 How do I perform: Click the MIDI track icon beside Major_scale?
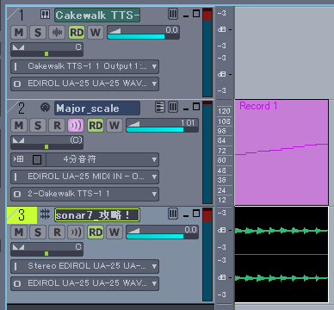click(x=45, y=108)
